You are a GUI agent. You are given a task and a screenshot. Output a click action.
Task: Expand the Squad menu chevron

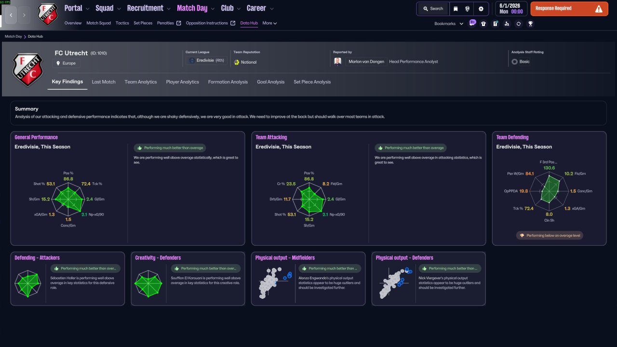click(x=119, y=8)
